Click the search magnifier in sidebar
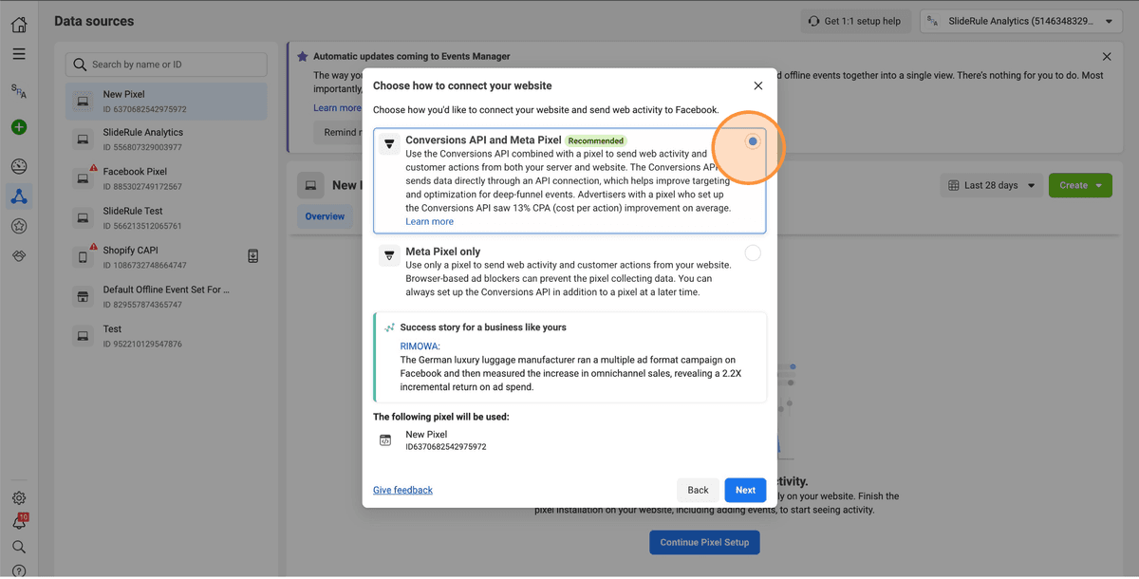The width and height of the screenshot is (1139, 579). click(19, 547)
